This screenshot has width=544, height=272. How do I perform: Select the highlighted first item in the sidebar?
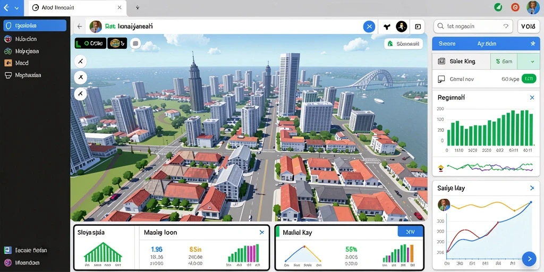point(35,25)
